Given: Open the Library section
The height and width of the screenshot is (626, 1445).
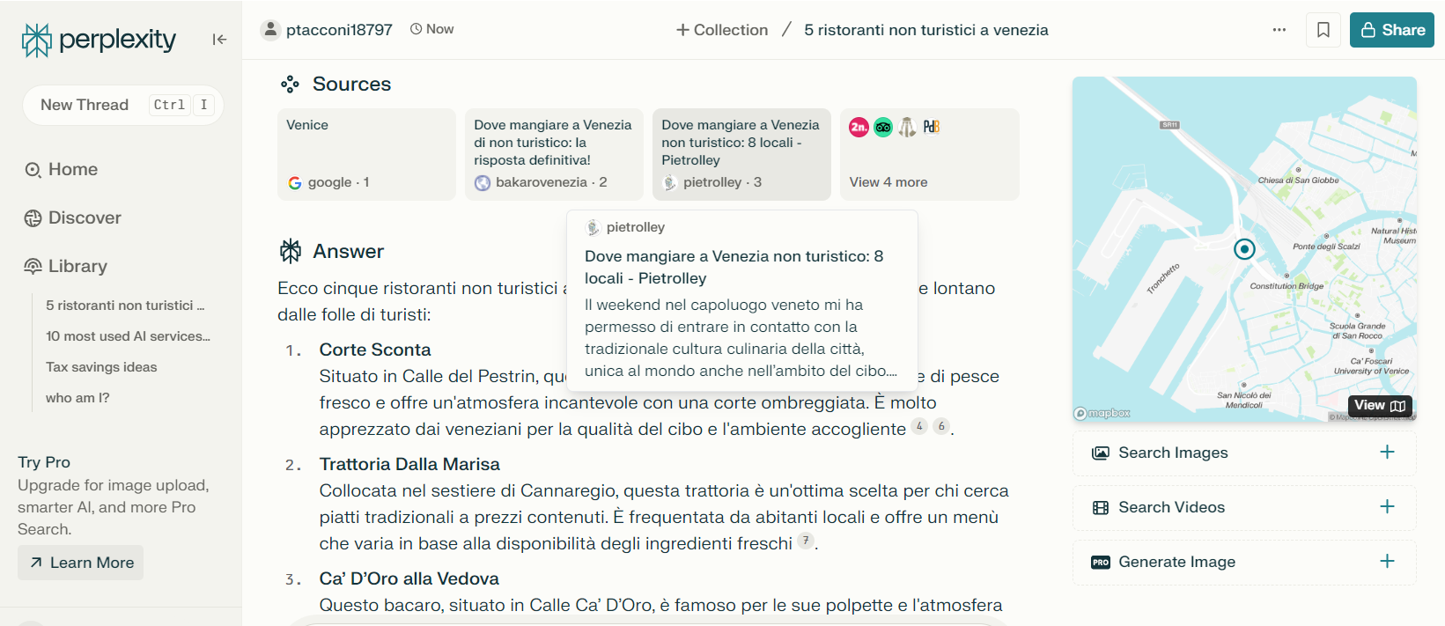Looking at the screenshot, I should click(x=65, y=266).
